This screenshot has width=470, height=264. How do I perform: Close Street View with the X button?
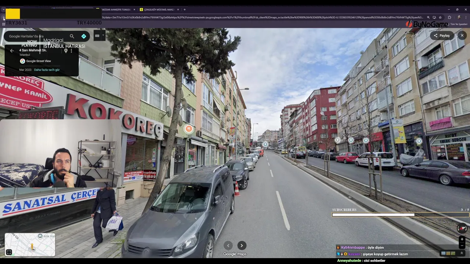(x=462, y=36)
